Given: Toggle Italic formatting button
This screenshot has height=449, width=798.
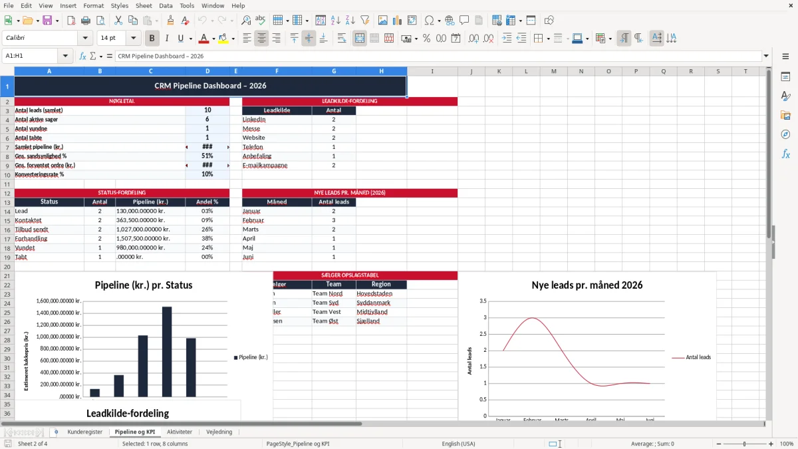Looking at the screenshot, I should point(166,39).
